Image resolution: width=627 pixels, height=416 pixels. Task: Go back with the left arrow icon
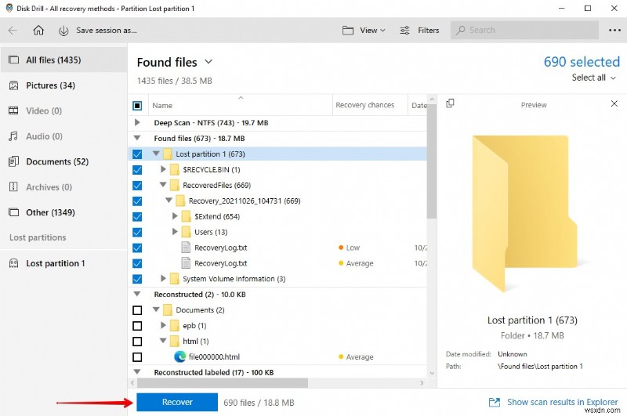pos(13,31)
